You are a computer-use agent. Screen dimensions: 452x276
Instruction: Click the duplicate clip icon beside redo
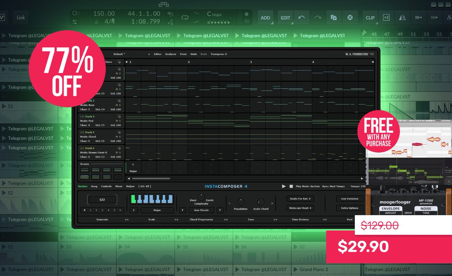point(334,17)
